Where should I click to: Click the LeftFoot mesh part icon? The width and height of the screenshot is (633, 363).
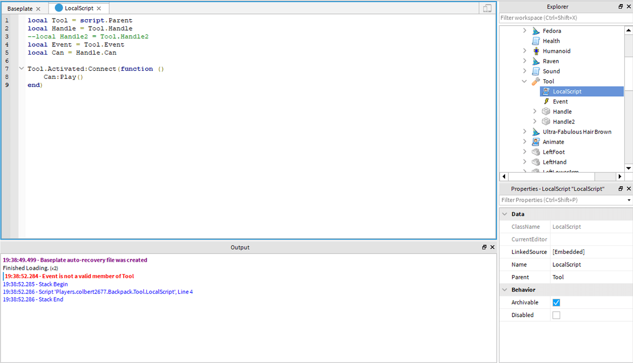(x=536, y=152)
